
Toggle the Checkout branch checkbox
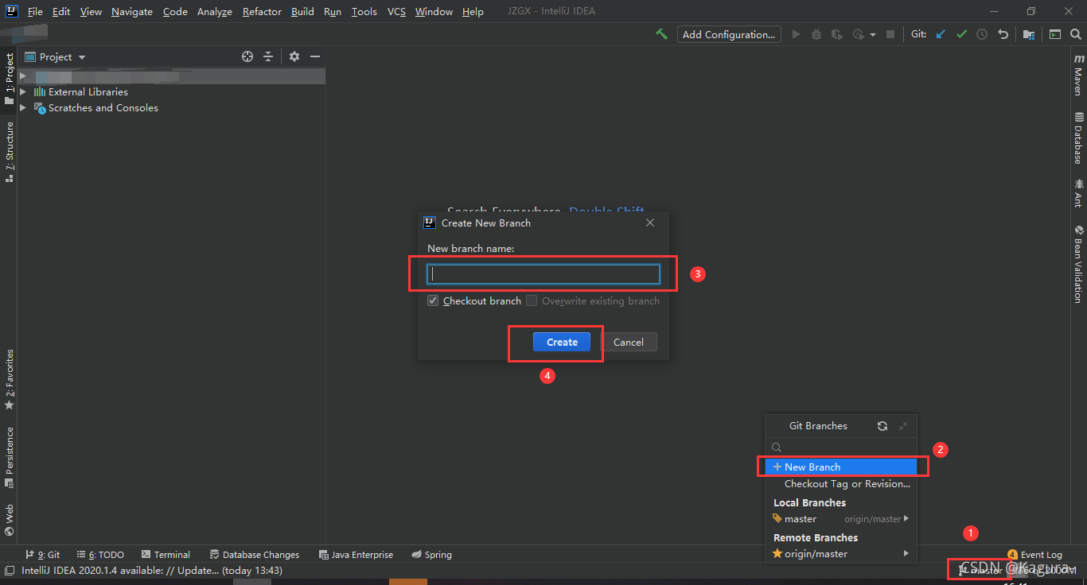coord(433,300)
